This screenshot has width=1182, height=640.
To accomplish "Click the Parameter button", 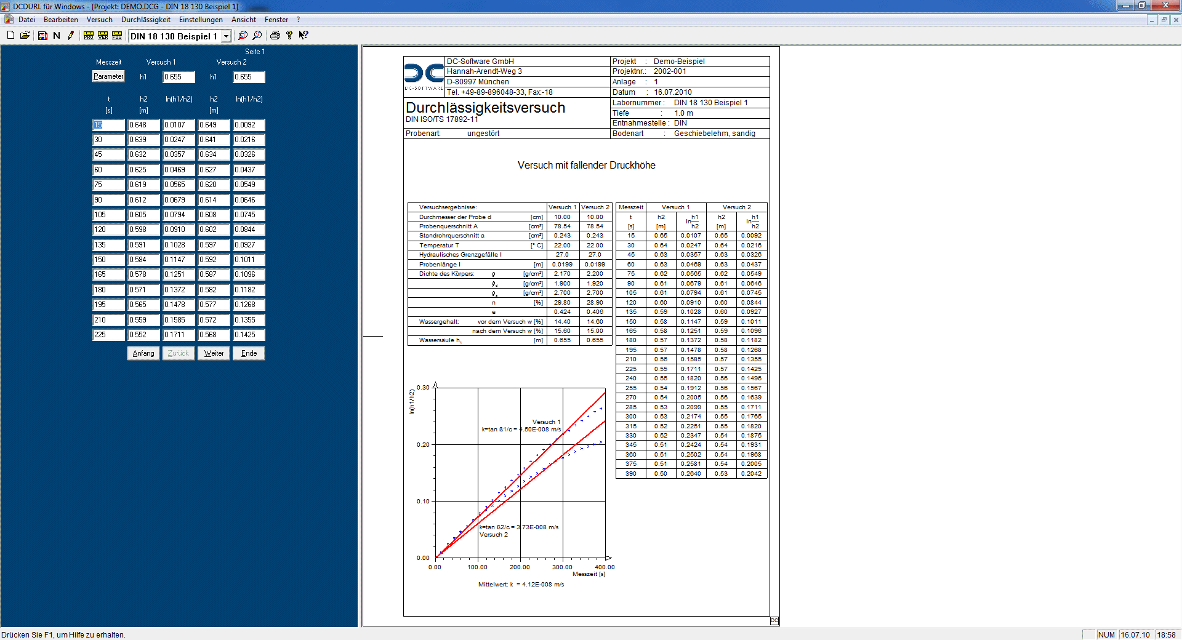I will (108, 76).
